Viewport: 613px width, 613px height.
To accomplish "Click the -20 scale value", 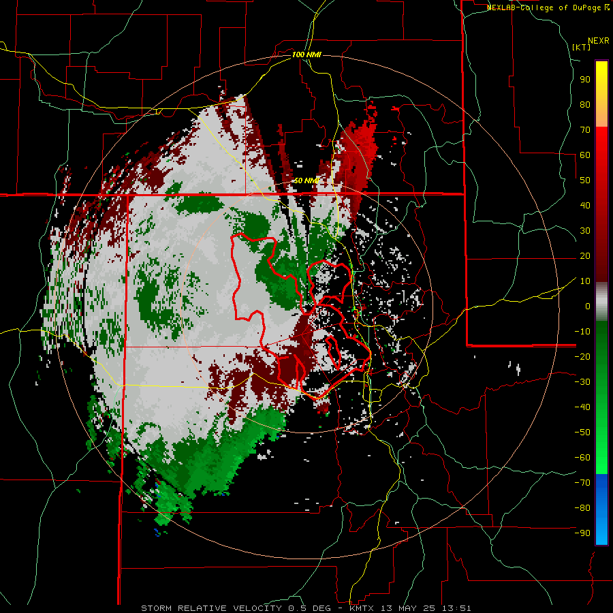I will (582, 356).
